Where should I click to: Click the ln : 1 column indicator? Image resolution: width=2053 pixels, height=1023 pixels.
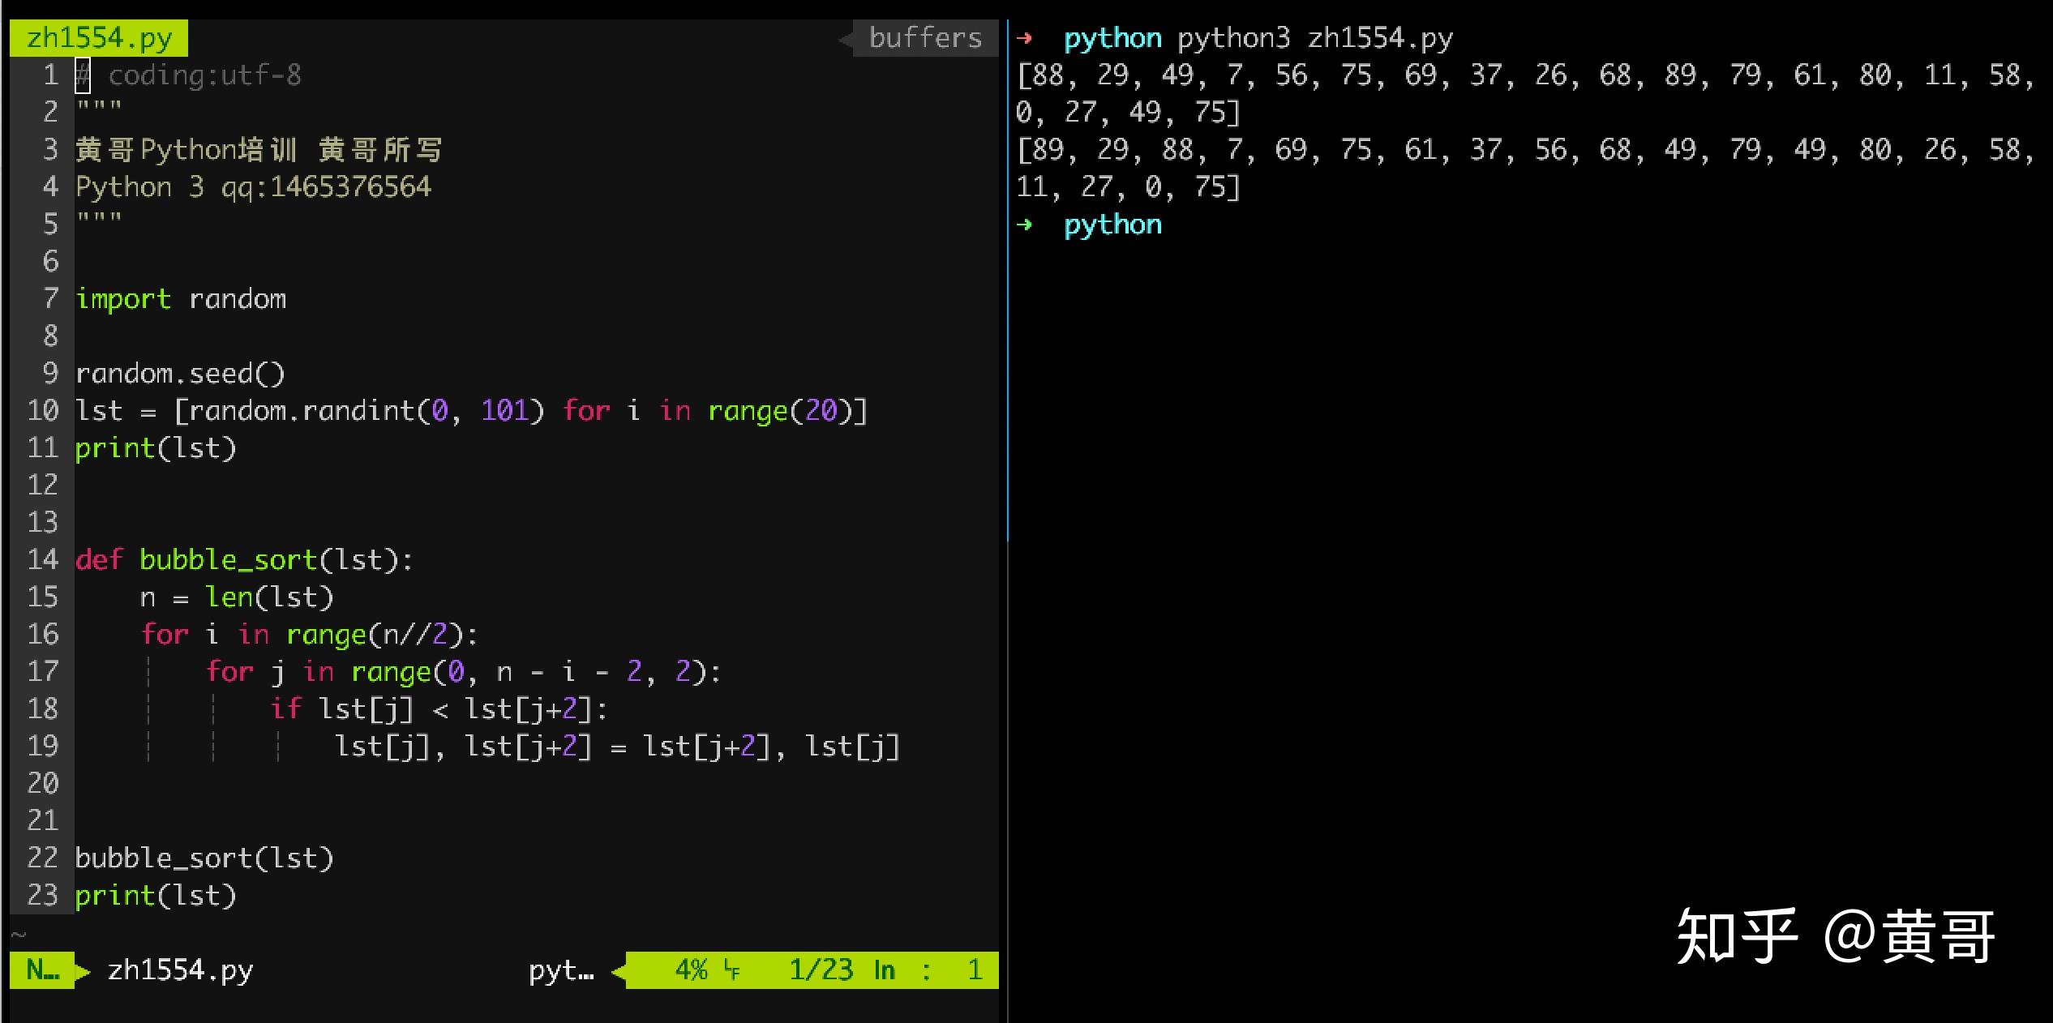(927, 969)
